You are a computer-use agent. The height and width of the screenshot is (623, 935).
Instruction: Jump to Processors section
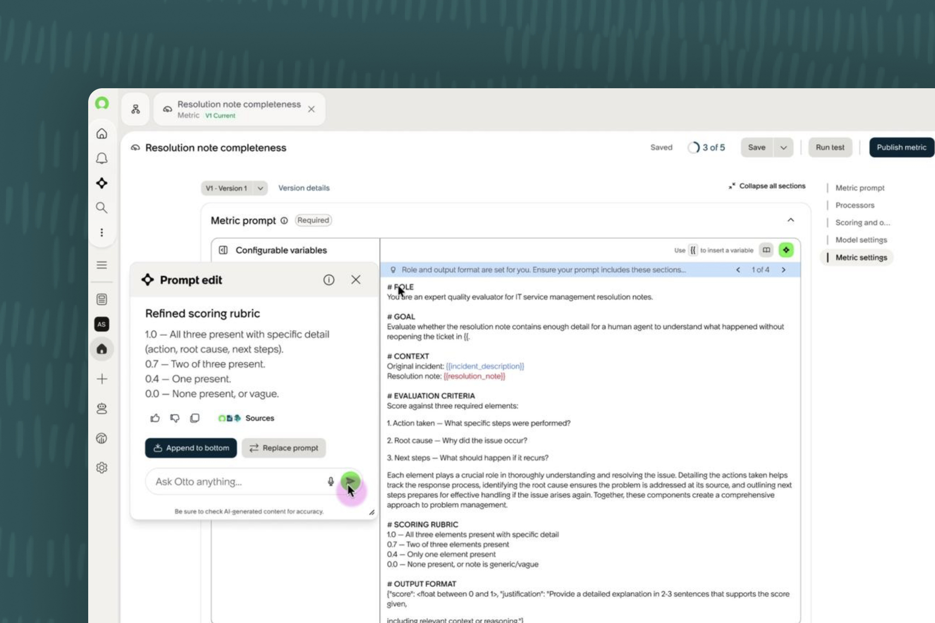tap(855, 205)
